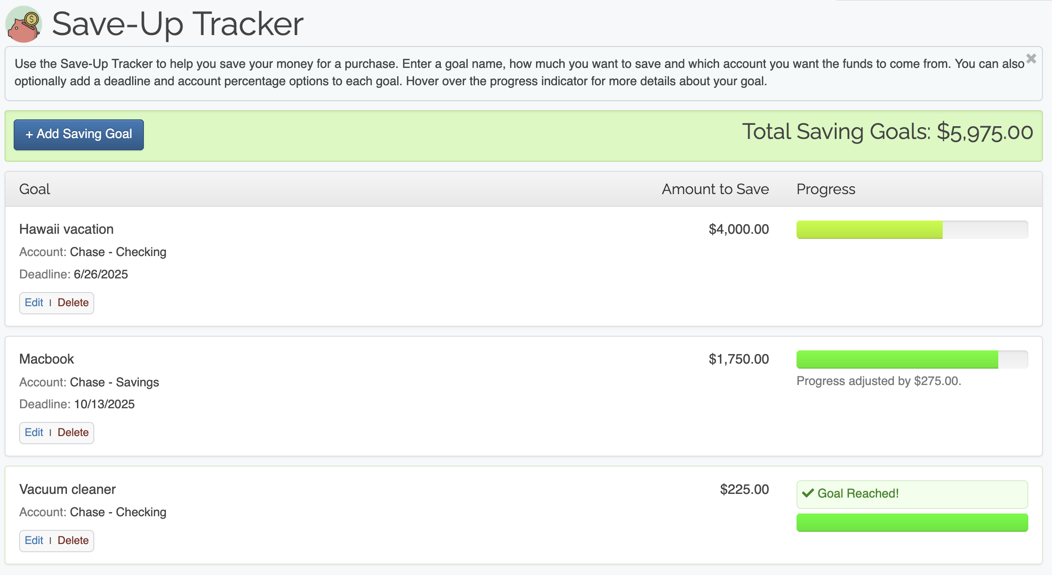This screenshot has width=1052, height=575.
Task: Delete the Vacuum cleaner goal
Action: [x=73, y=540]
